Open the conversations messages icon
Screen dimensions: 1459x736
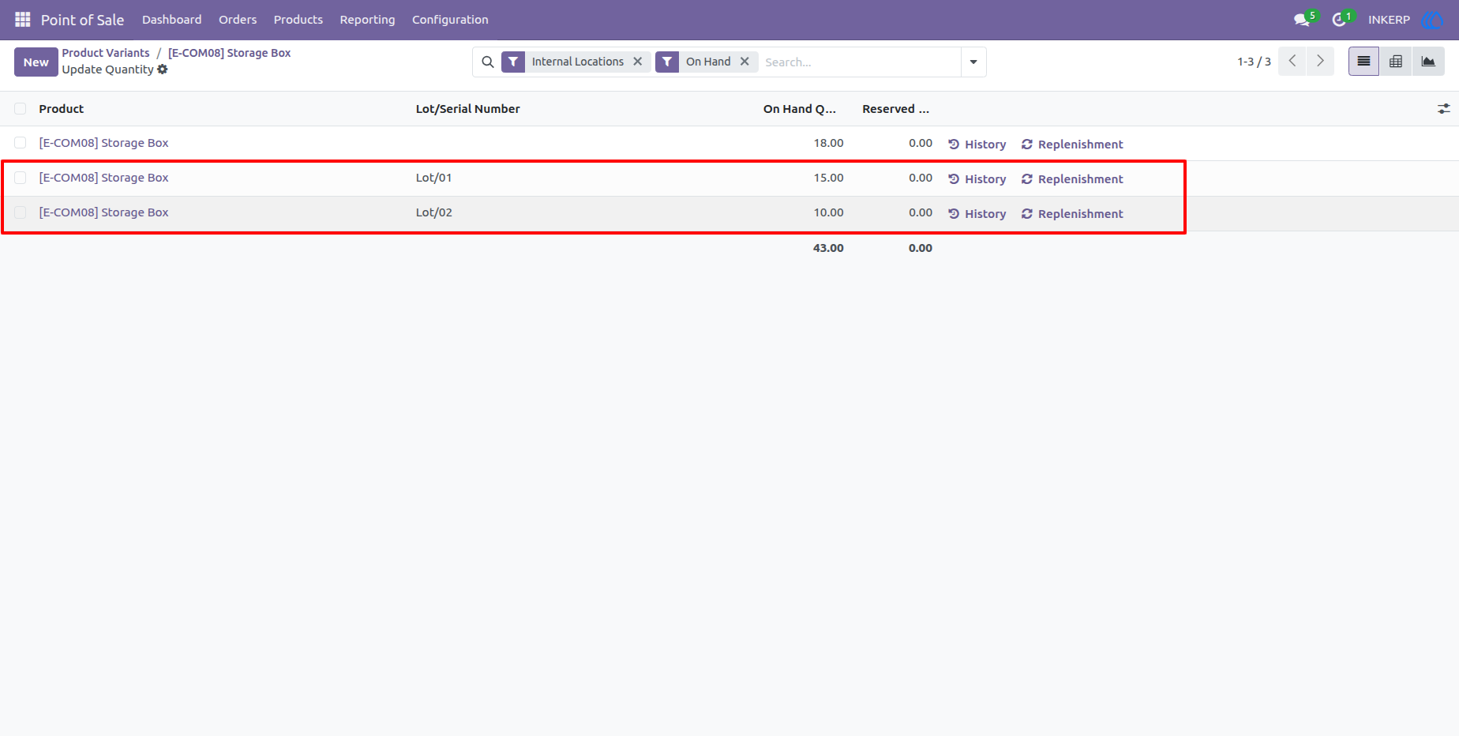pos(1303,20)
